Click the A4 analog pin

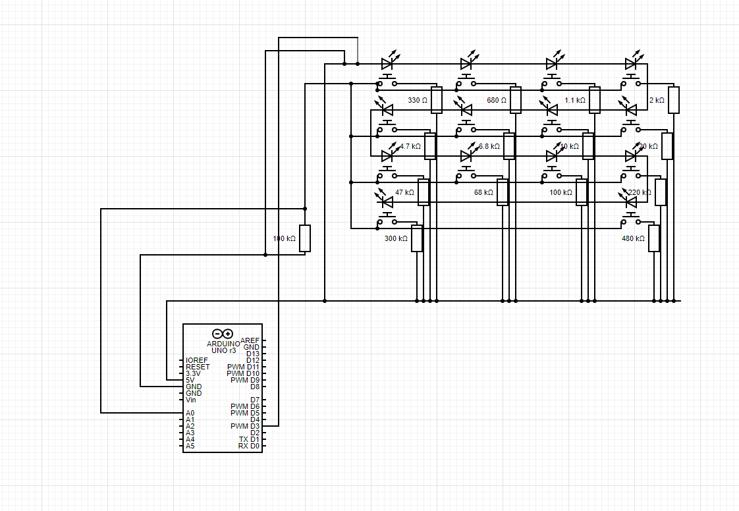[x=190, y=439]
